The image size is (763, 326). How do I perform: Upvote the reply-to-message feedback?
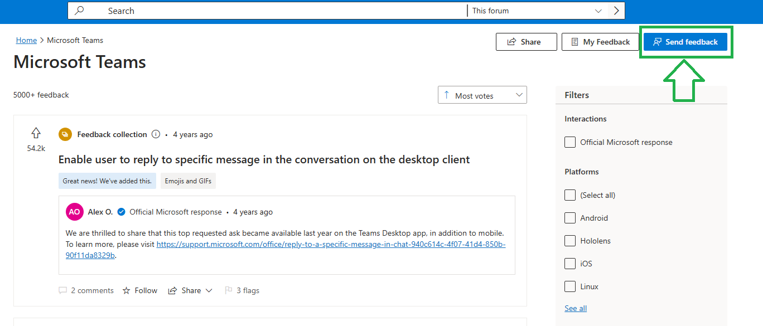click(x=36, y=133)
